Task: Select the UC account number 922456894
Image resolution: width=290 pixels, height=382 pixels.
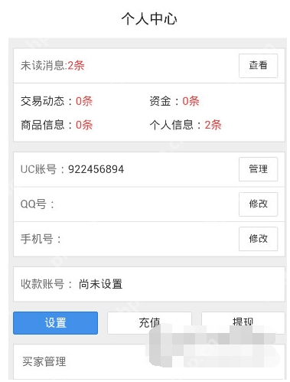Action: coord(96,169)
